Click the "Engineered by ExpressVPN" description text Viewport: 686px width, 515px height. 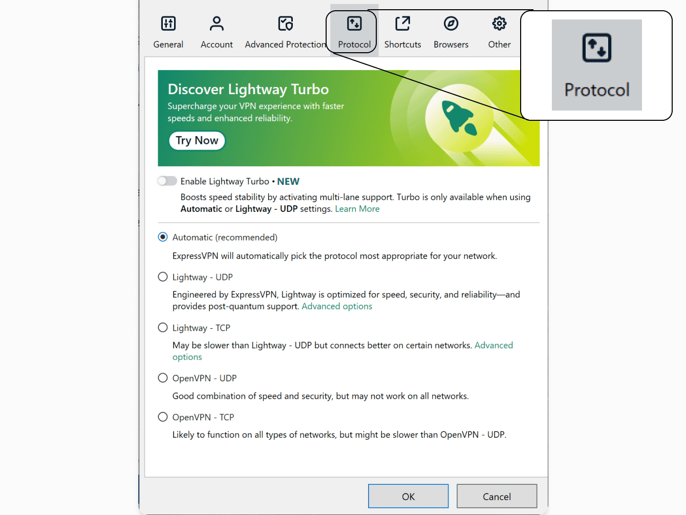tap(346, 301)
